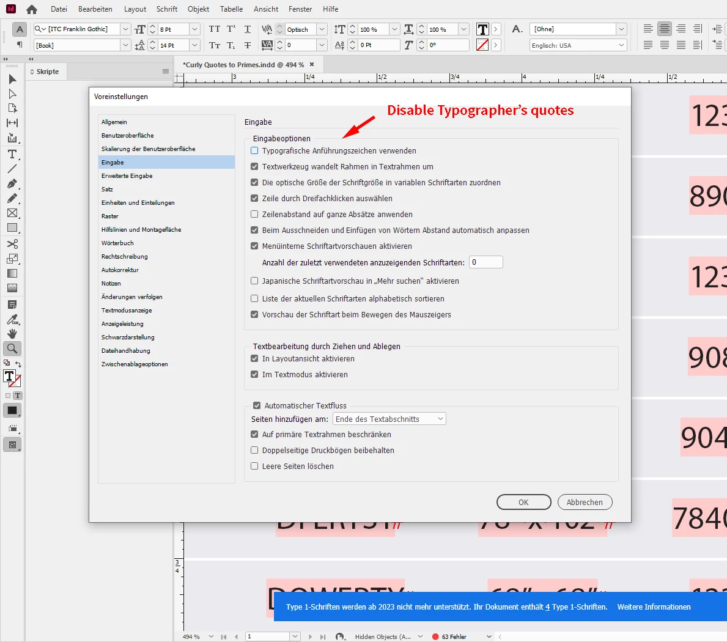This screenshot has width=727, height=642.
Task: Select the Direct Selection tool
Action: click(x=12, y=94)
